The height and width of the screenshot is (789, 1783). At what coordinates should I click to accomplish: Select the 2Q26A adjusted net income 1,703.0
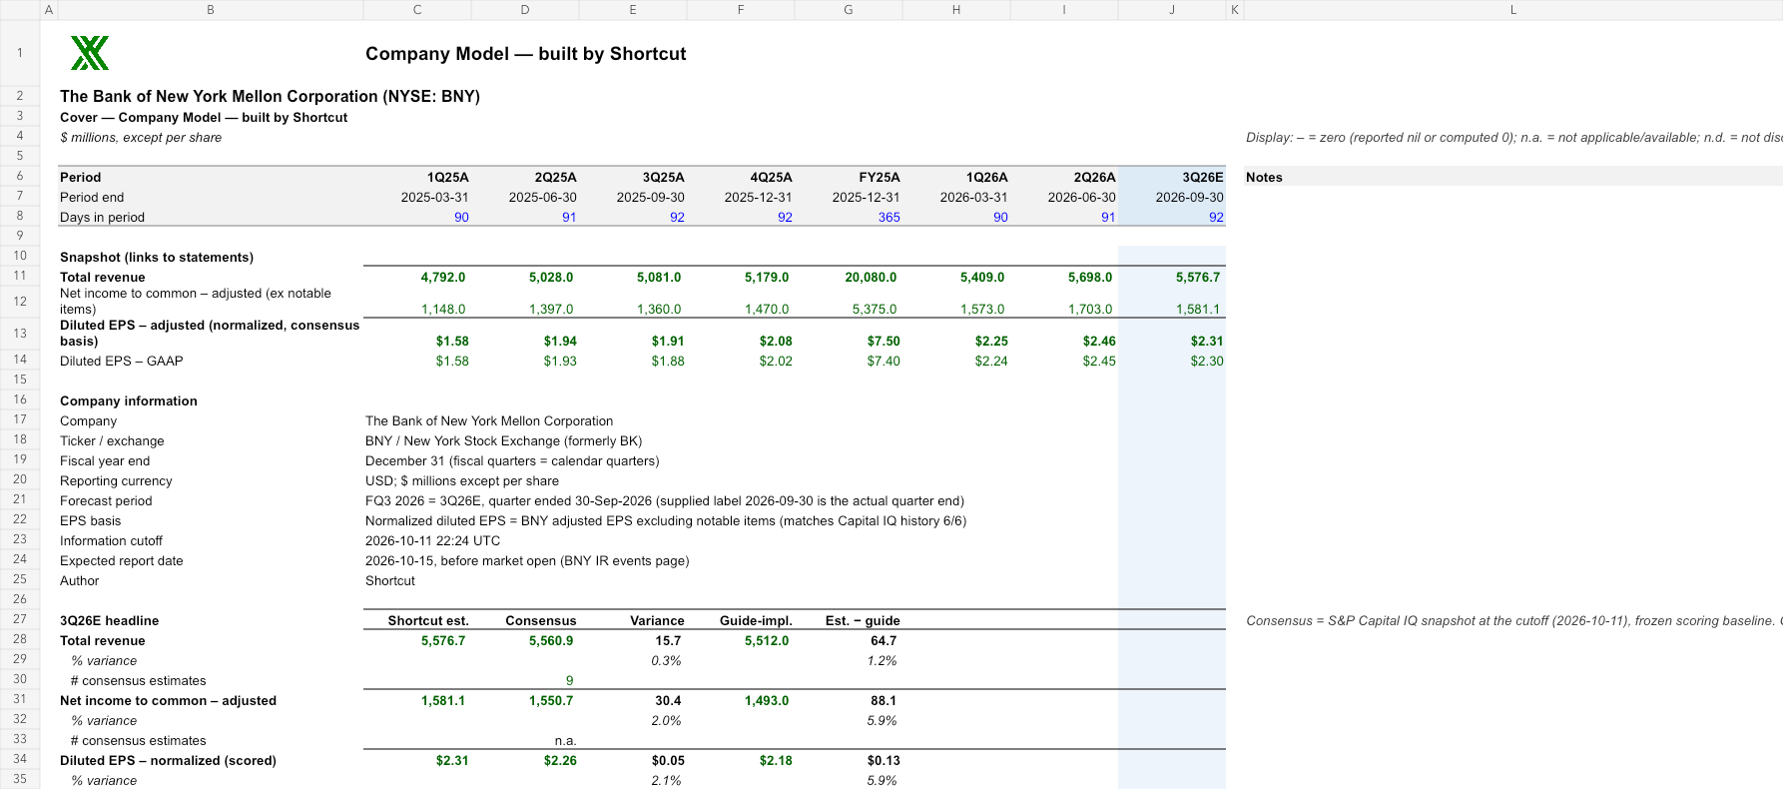tap(1090, 309)
